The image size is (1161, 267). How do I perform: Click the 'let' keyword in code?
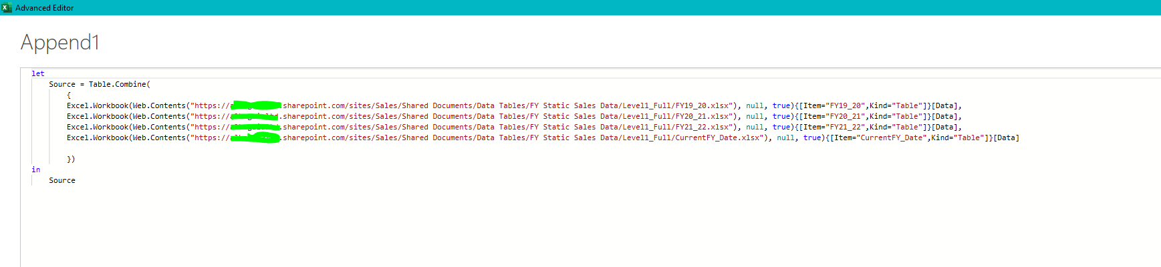tap(38, 73)
